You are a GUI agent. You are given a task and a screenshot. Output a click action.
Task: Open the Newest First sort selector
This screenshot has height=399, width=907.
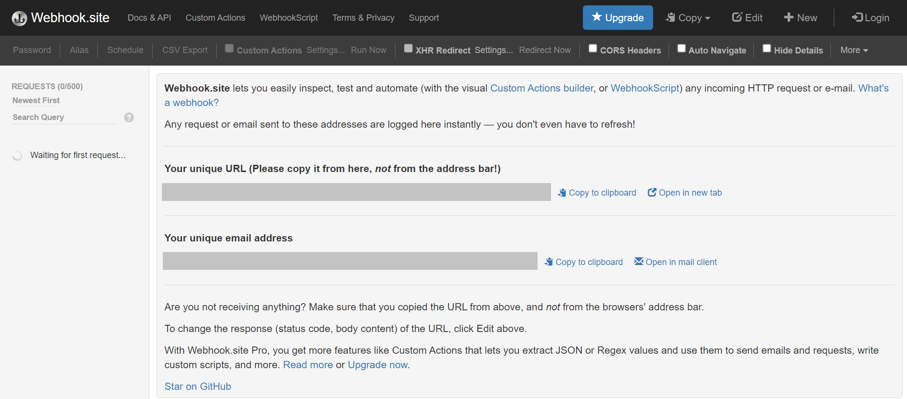pyautogui.click(x=36, y=101)
